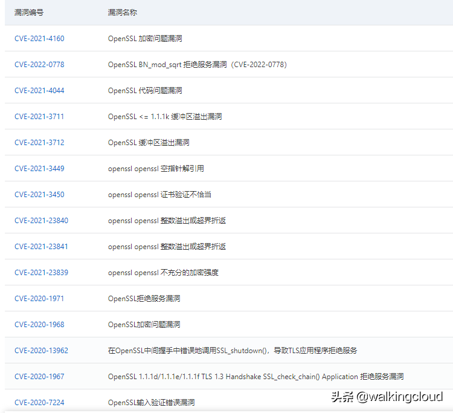Viewport: 453px width, 413px height.
Task: Select the 'OpenSSL 缓冲区溢出漏洞' name cell
Action: point(149,143)
